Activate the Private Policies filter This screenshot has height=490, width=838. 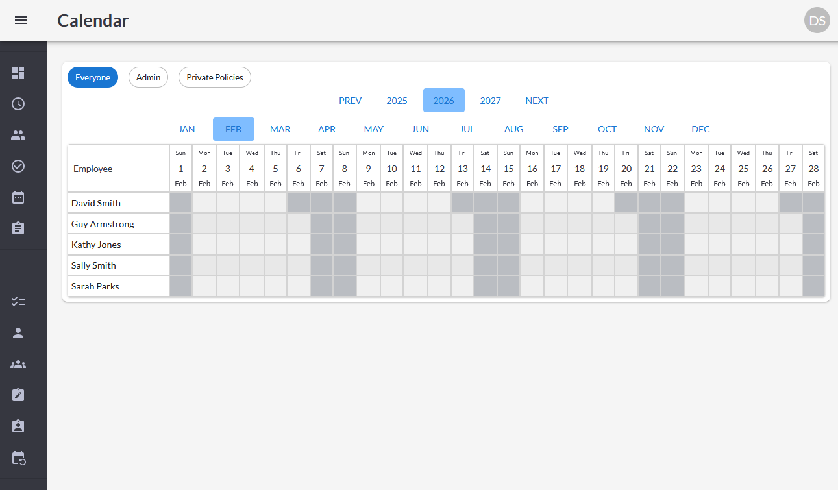pos(214,77)
